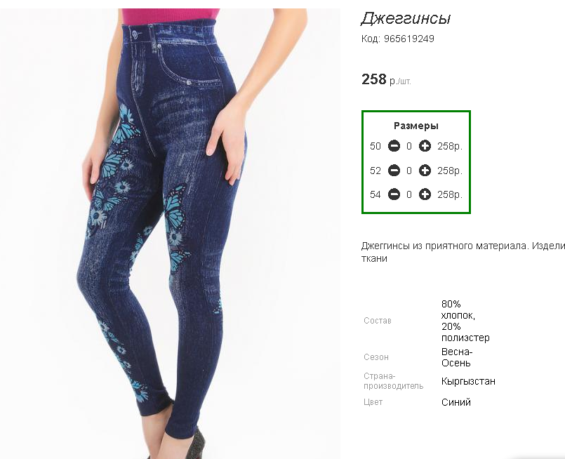The width and height of the screenshot is (565, 459).
Task: Click the Джеггинсы product title
Action: click(x=406, y=18)
